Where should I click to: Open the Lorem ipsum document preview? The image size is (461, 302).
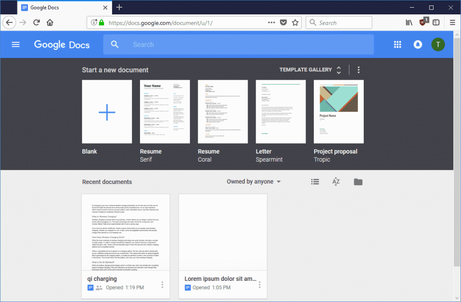[x=223, y=232]
